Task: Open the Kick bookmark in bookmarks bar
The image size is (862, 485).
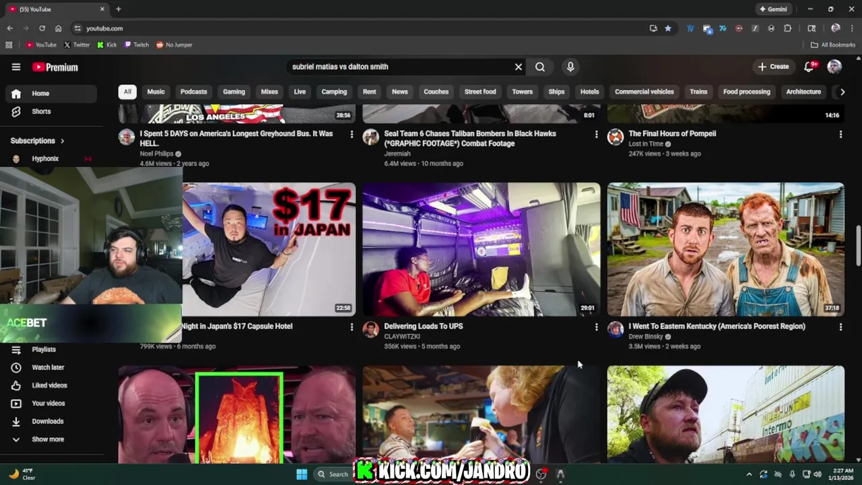Action: pos(107,45)
